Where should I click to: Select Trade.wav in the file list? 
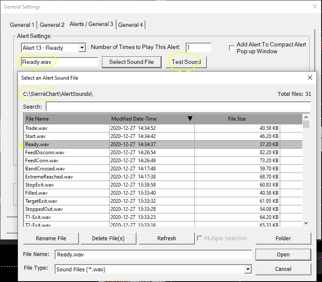click(x=67, y=128)
